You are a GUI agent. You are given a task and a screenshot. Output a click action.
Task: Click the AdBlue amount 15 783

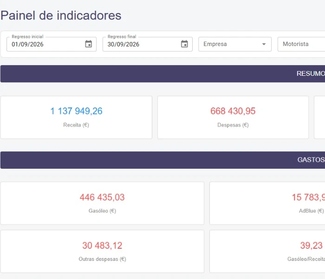[308, 197]
